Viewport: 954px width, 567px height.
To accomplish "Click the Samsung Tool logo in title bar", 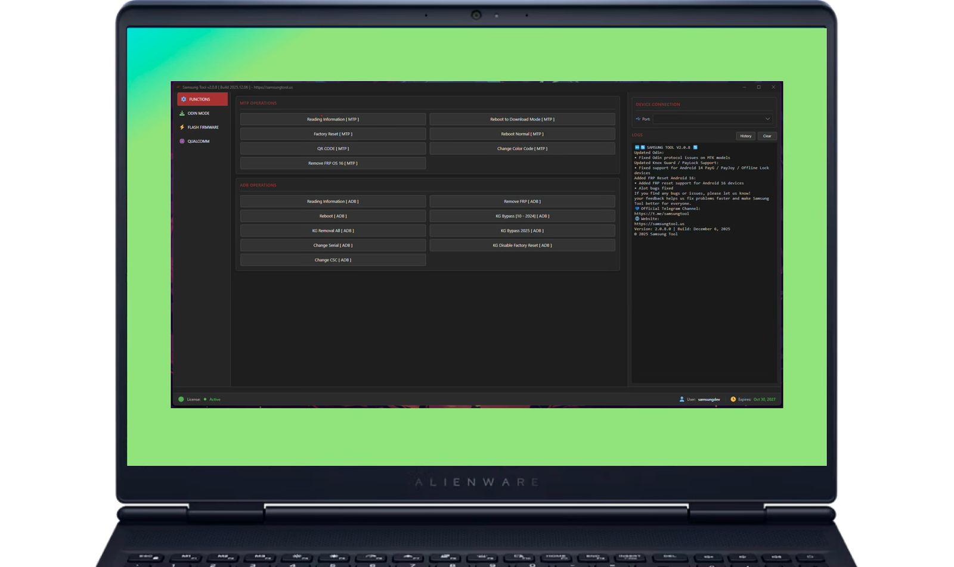I will point(178,88).
